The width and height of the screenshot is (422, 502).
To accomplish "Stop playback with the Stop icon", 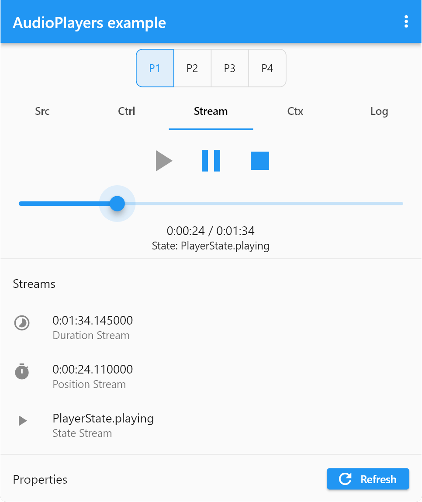I will pyautogui.click(x=260, y=161).
